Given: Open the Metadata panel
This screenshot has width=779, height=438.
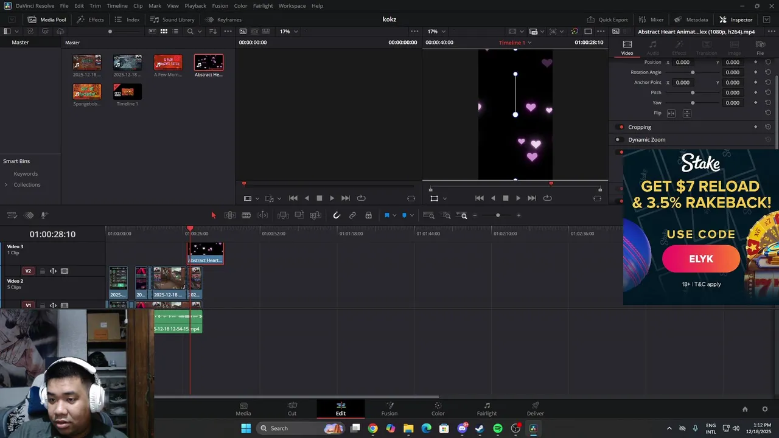Looking at the screenshot, I should 691,19.
